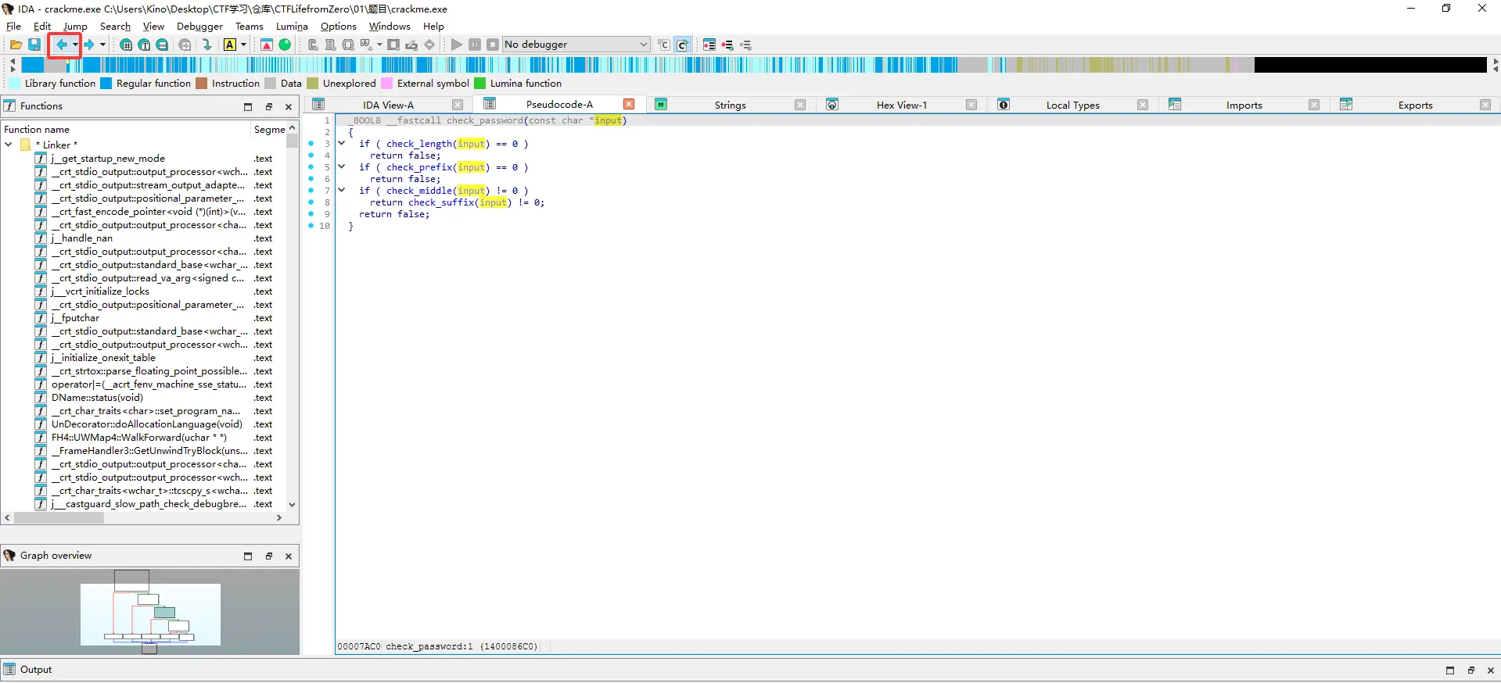Screen dimensions: 1501x683
Task: Click the Lumina function green color swatch
Action: click(x=480, y=83)
